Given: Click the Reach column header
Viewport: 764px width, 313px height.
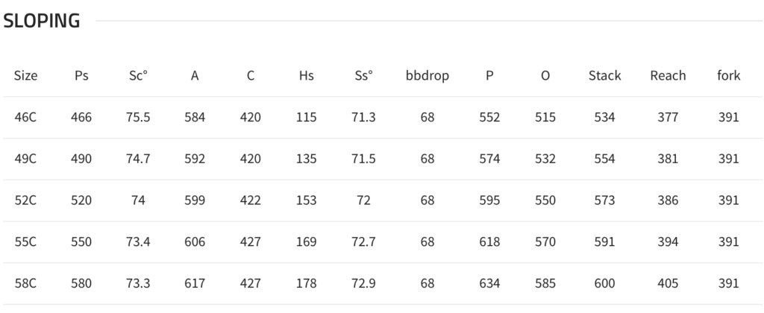Looking at the screenshot, I should [x=668, y=75].
